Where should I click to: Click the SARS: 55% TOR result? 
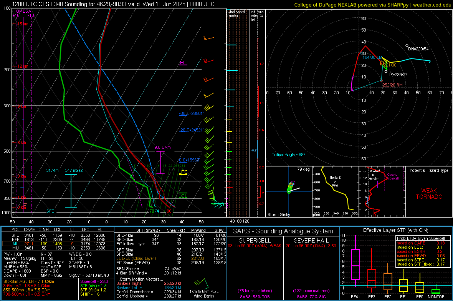[255, 297]
